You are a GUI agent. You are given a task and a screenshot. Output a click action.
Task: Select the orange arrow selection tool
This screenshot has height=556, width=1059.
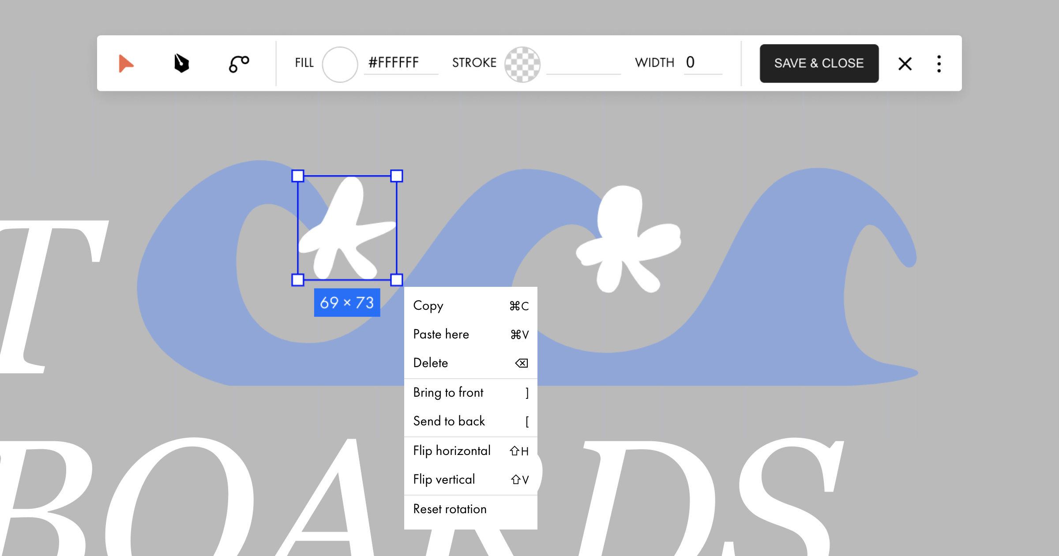pos(126,64)
